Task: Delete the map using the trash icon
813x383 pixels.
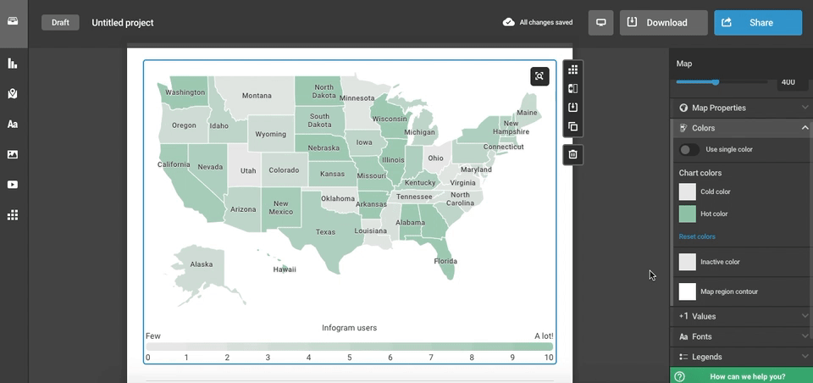Action: [573, 154]
